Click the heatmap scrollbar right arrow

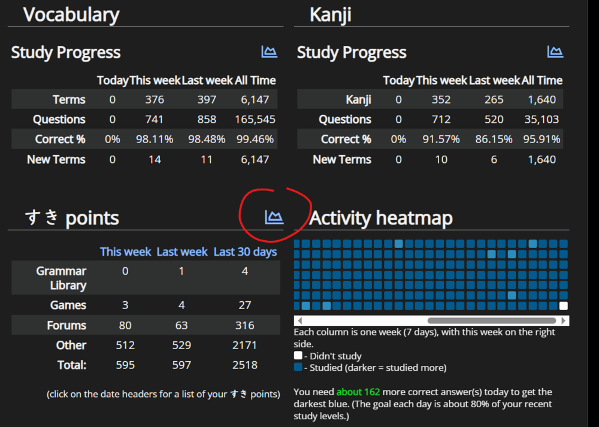coord(564,320)
